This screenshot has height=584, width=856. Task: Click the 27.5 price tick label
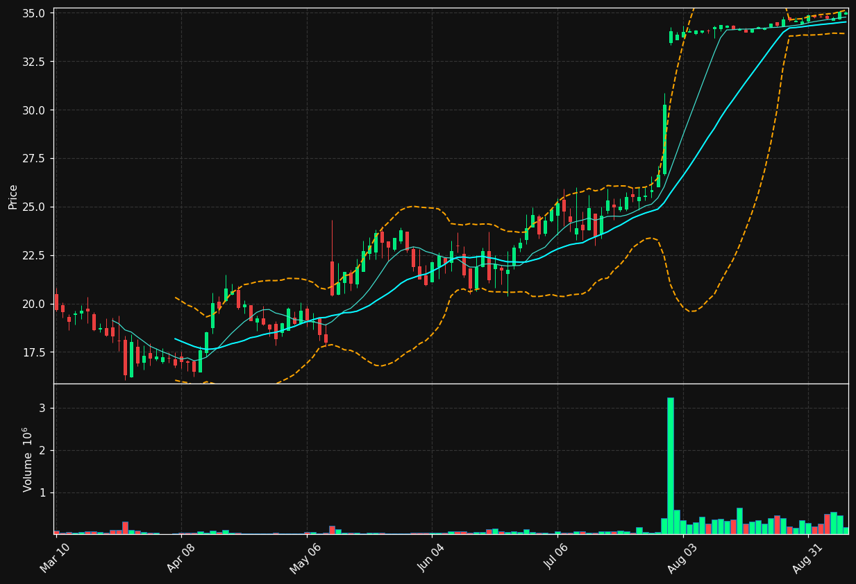tap(35, 159)
